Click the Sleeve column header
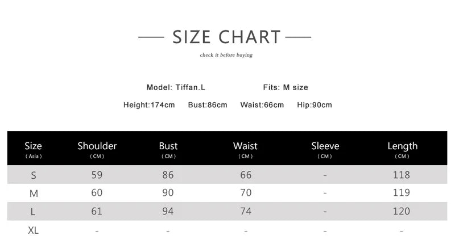The height and width of the screenshot is (240, 455). pyautogui.click(x=325, y=149)
